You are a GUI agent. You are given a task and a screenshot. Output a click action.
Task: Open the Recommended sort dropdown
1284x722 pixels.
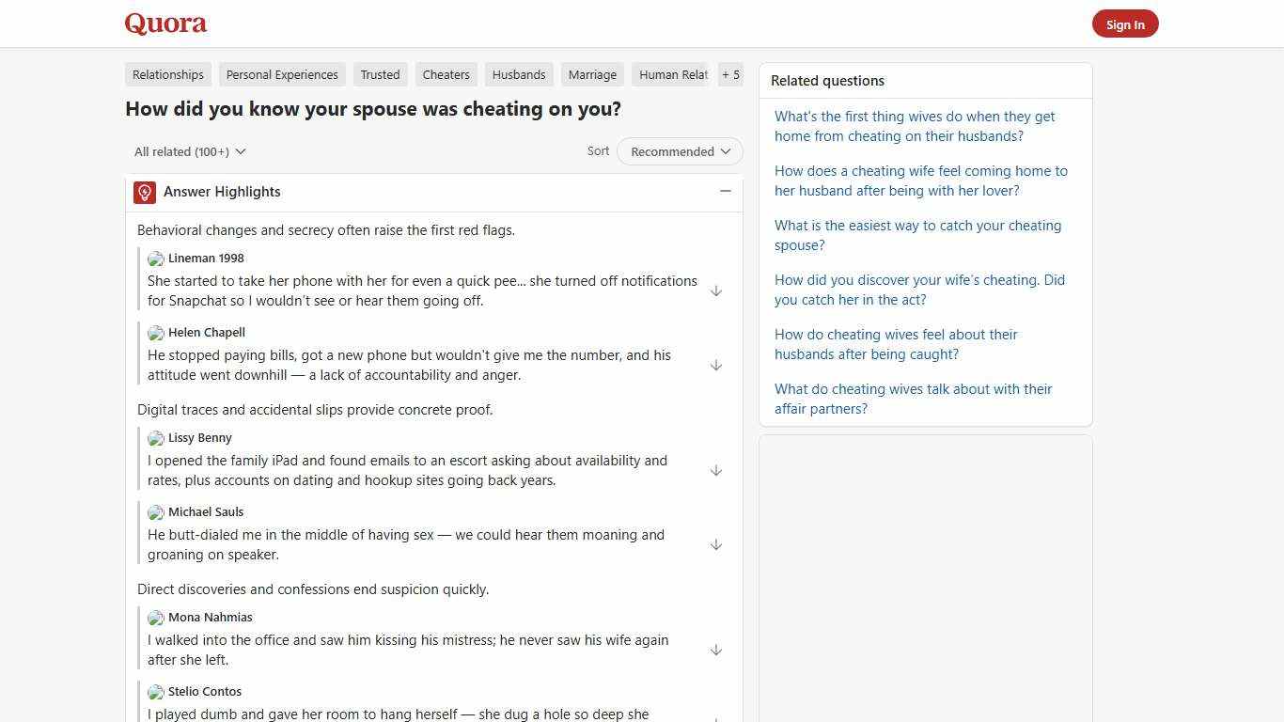coord(679,151)
